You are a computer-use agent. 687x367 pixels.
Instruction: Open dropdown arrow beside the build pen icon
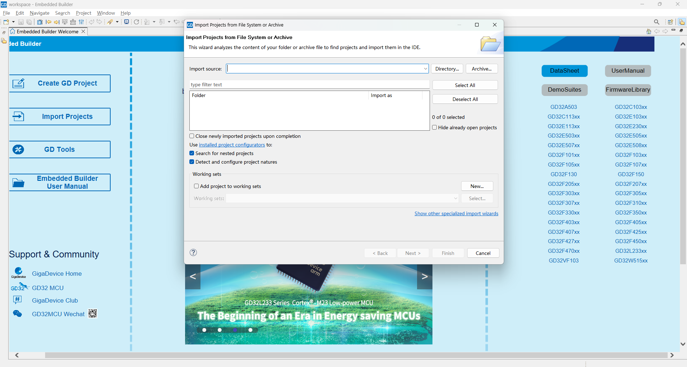point(117,22)
